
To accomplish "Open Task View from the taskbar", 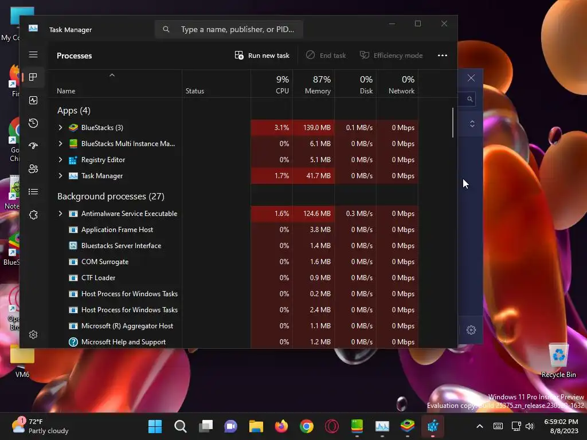I will tap(206, 426).
